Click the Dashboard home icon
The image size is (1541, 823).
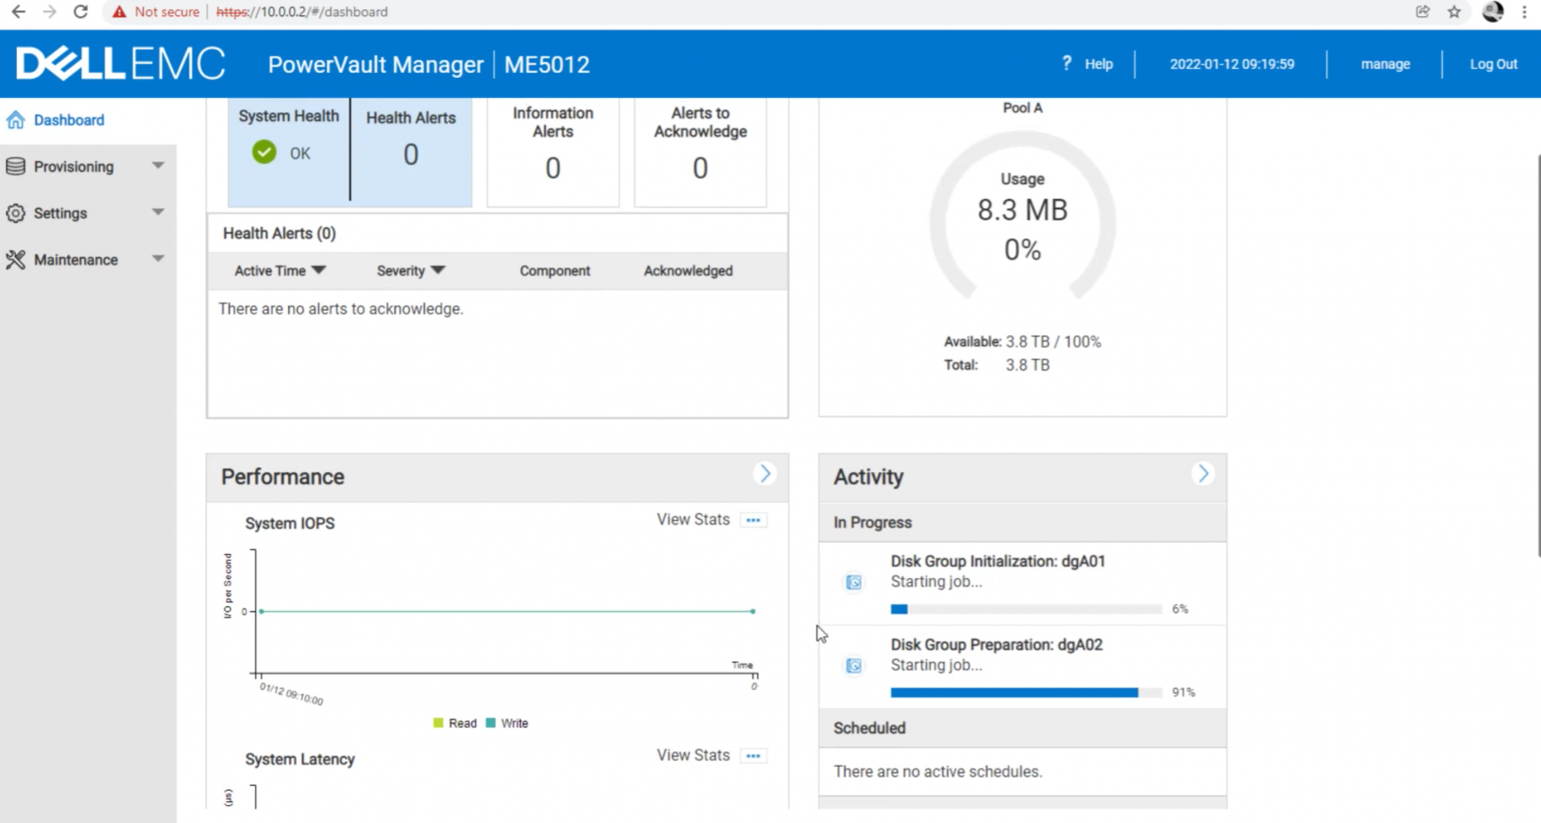pyautogui.click(x=15, y=120)
